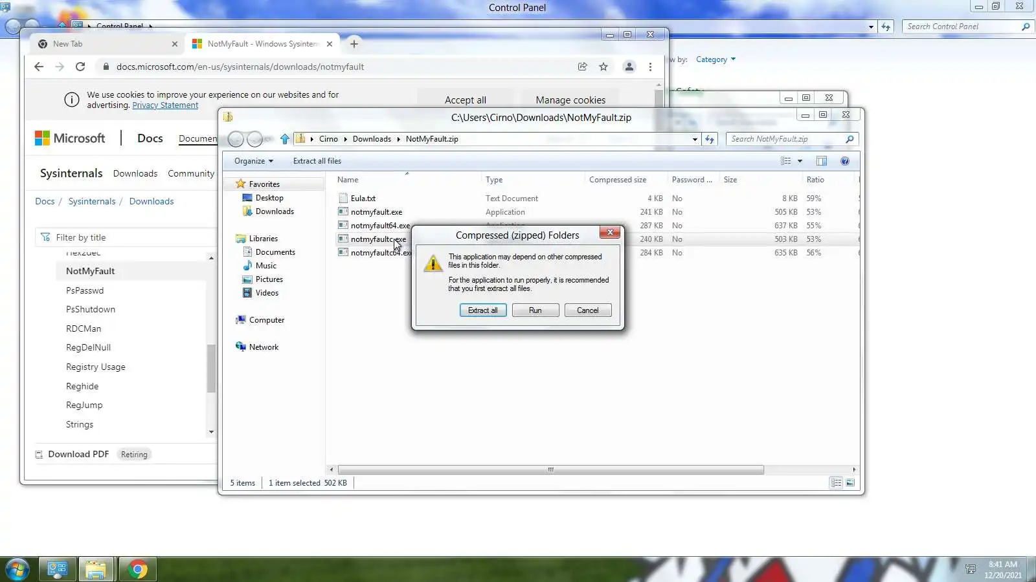Open a new Chrome tab with plus button

354,44
